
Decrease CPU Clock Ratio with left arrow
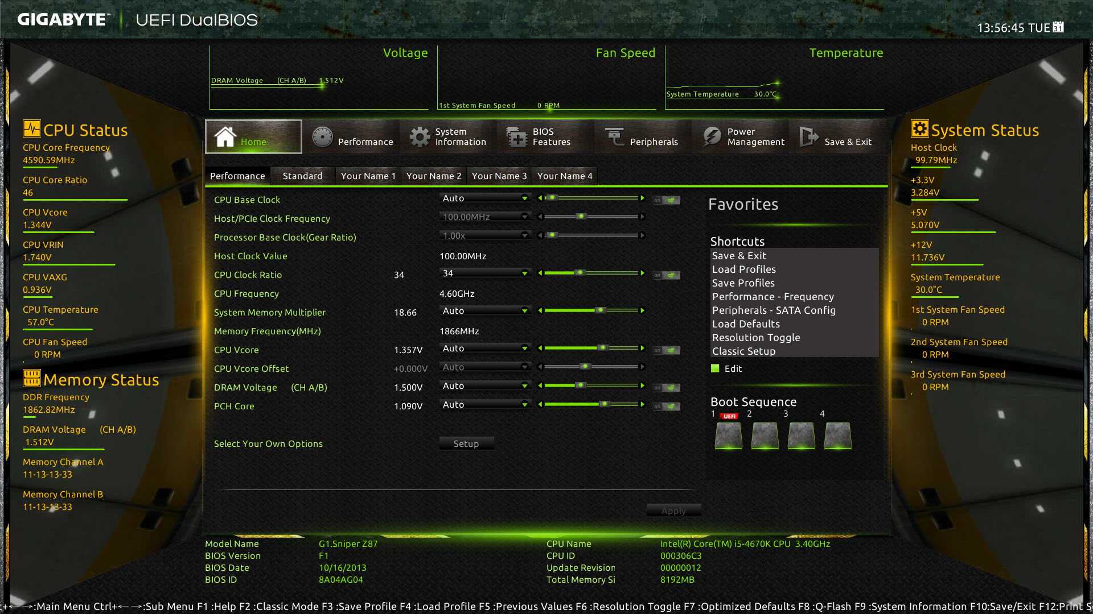coord(540,273)
